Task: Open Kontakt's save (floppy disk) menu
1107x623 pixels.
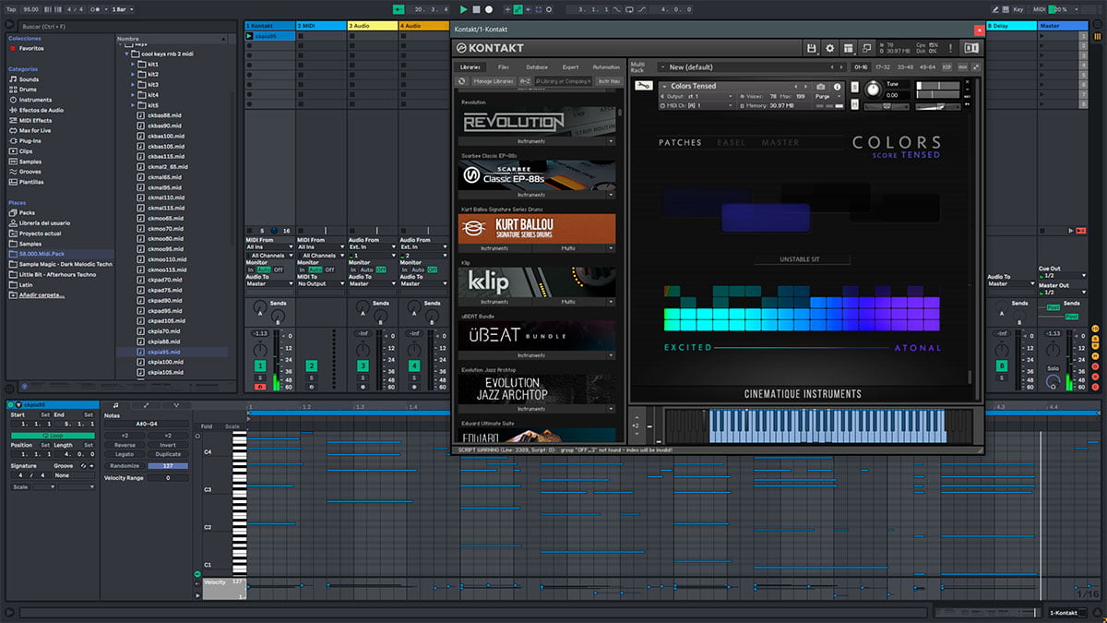Action: click(x=811, y=48)
